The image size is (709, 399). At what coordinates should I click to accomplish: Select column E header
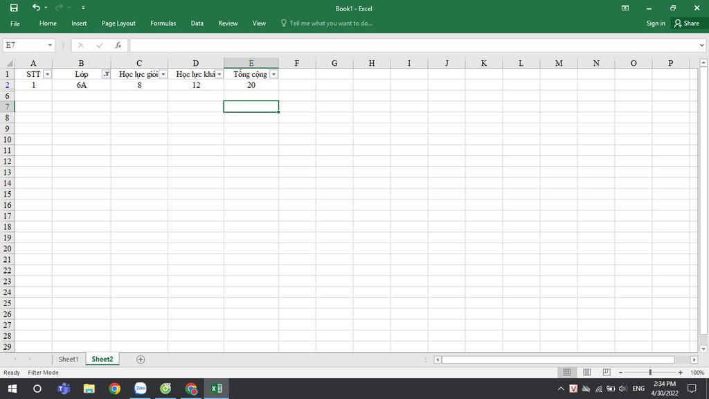point(251,63)
